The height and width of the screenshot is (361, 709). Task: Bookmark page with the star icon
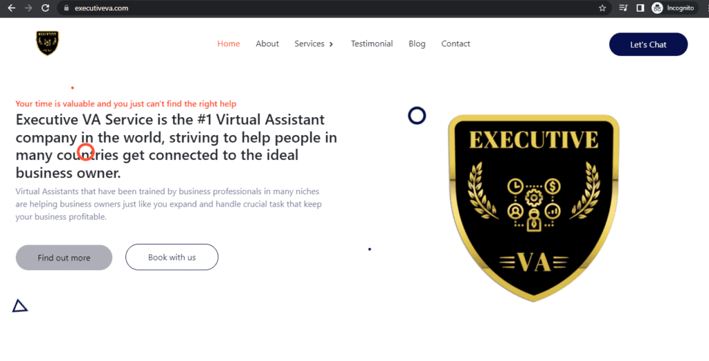coord(602,8)
